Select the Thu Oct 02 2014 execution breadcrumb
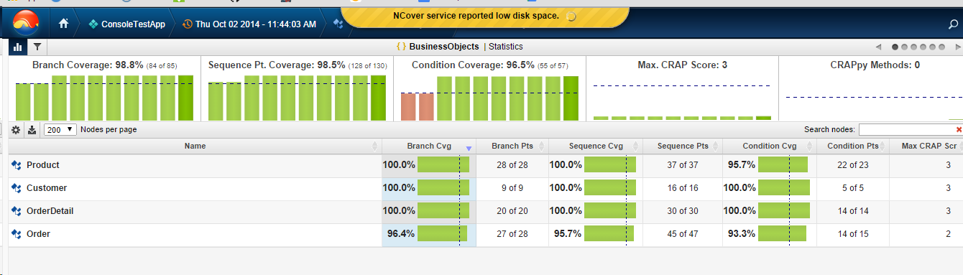The width and height of the screenshot is (963, 275). 249,24
